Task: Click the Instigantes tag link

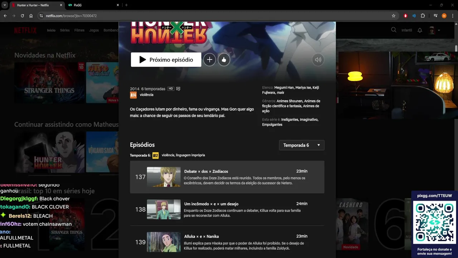Action: click(x=289, y=120)
